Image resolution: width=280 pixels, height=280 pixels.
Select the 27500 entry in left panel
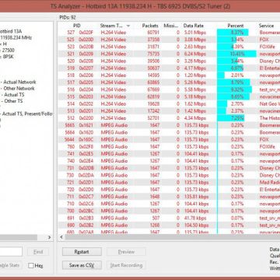pos(9,51)
